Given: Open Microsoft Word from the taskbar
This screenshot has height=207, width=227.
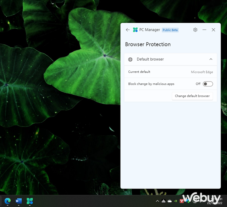Looking at the screenshot, I should point(18,201).
